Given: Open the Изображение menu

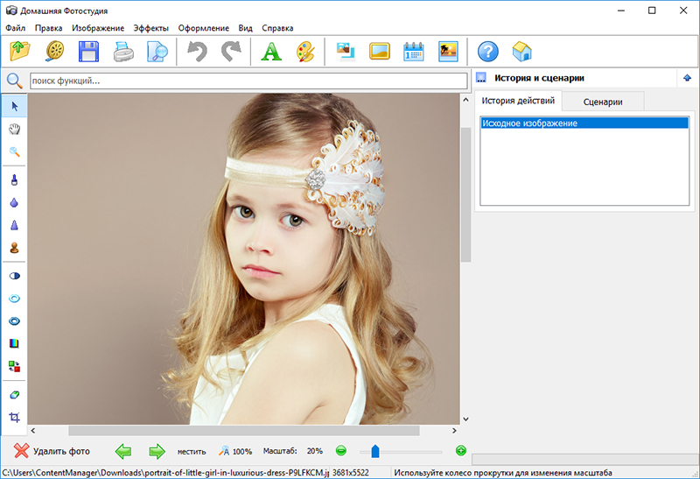Looking at the screenshot, I should point(98,28).
